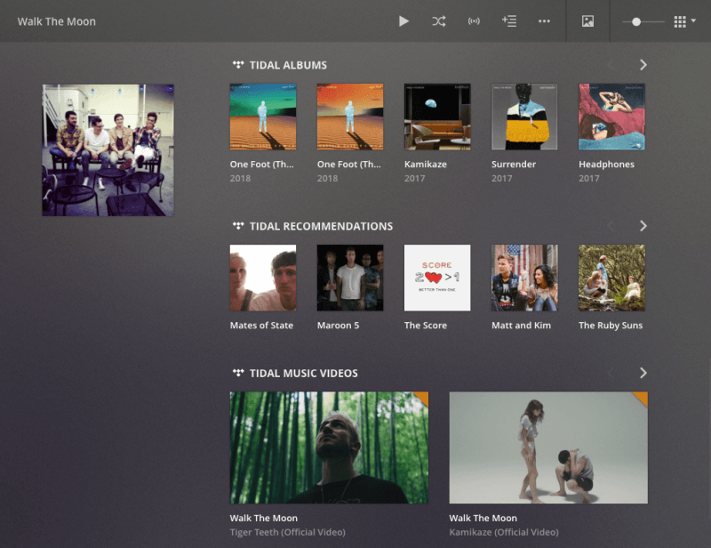Image resolution: width=711 pixels, height=548 pixels.
Task: Add artist to playlist queue
Action: pyautogui.click(x=509, y=21)
